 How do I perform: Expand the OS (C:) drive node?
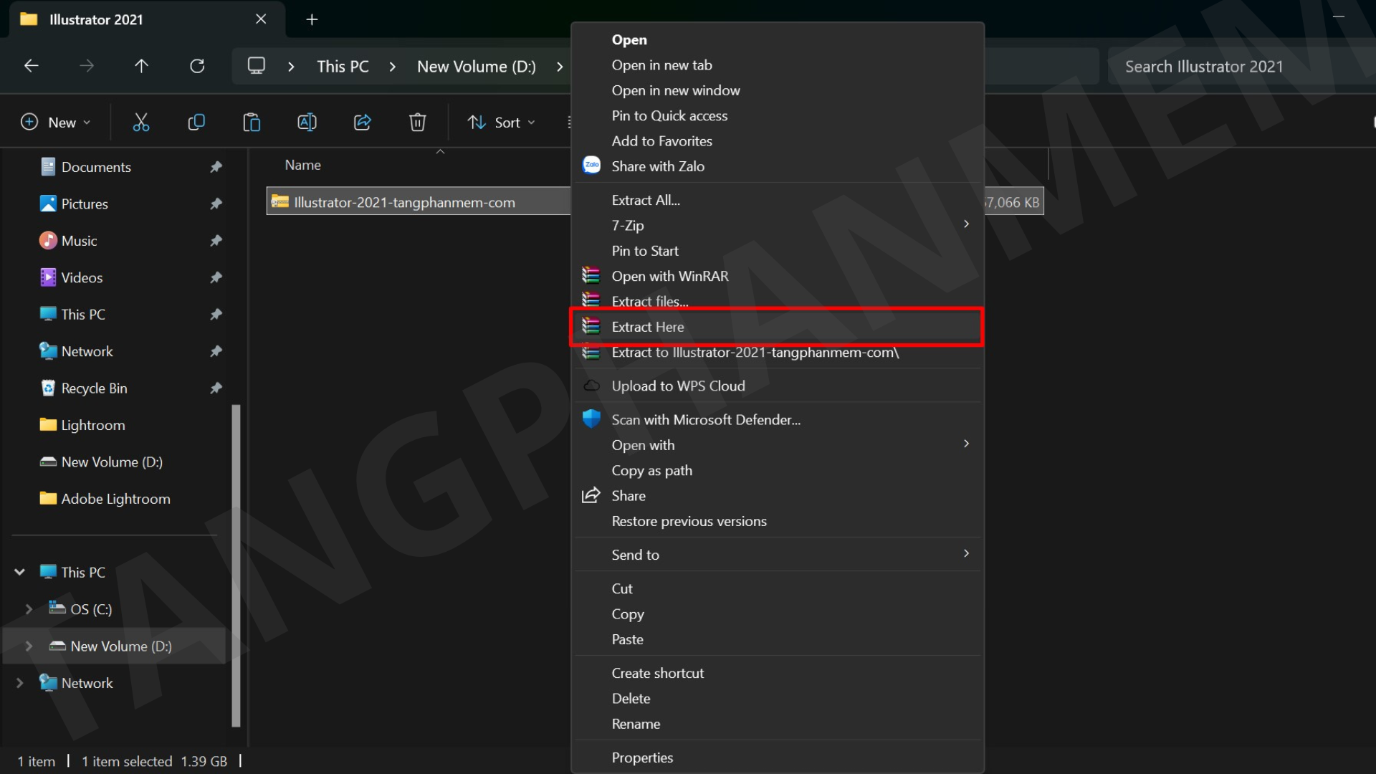(x=29, y=609)
